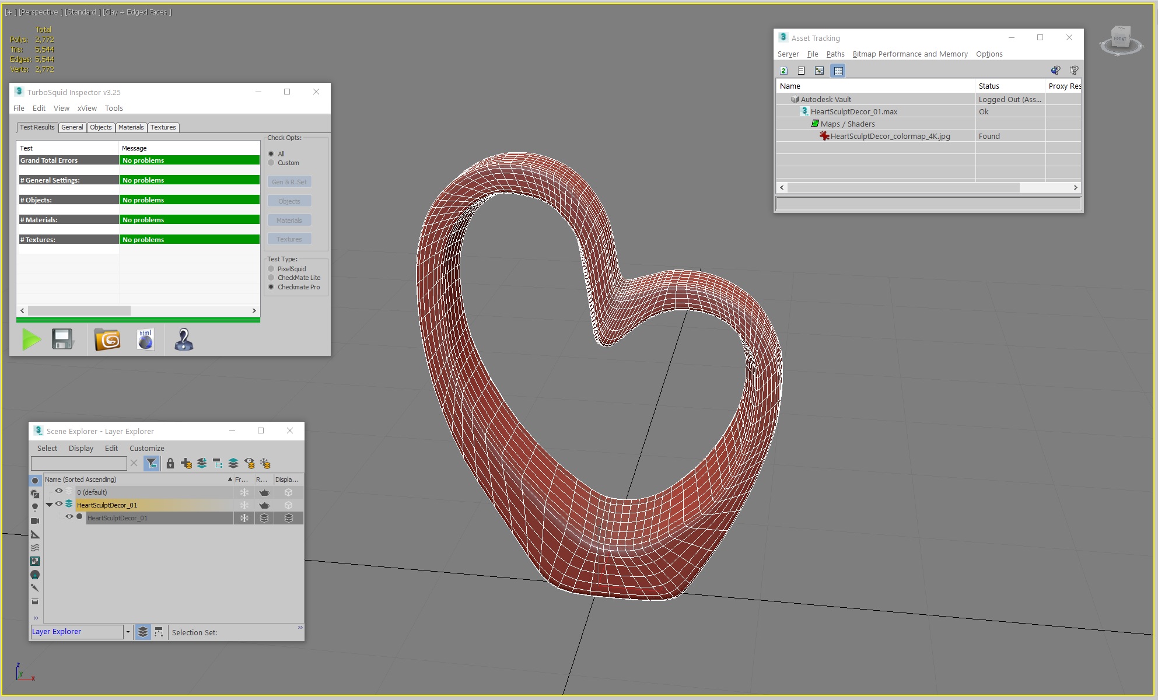1158x700 pixels.
Task: Click the Scene Explorer search field
Action: tap(79, 463)
